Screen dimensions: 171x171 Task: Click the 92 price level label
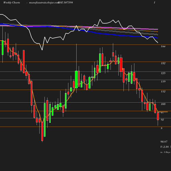coord(162,120)
